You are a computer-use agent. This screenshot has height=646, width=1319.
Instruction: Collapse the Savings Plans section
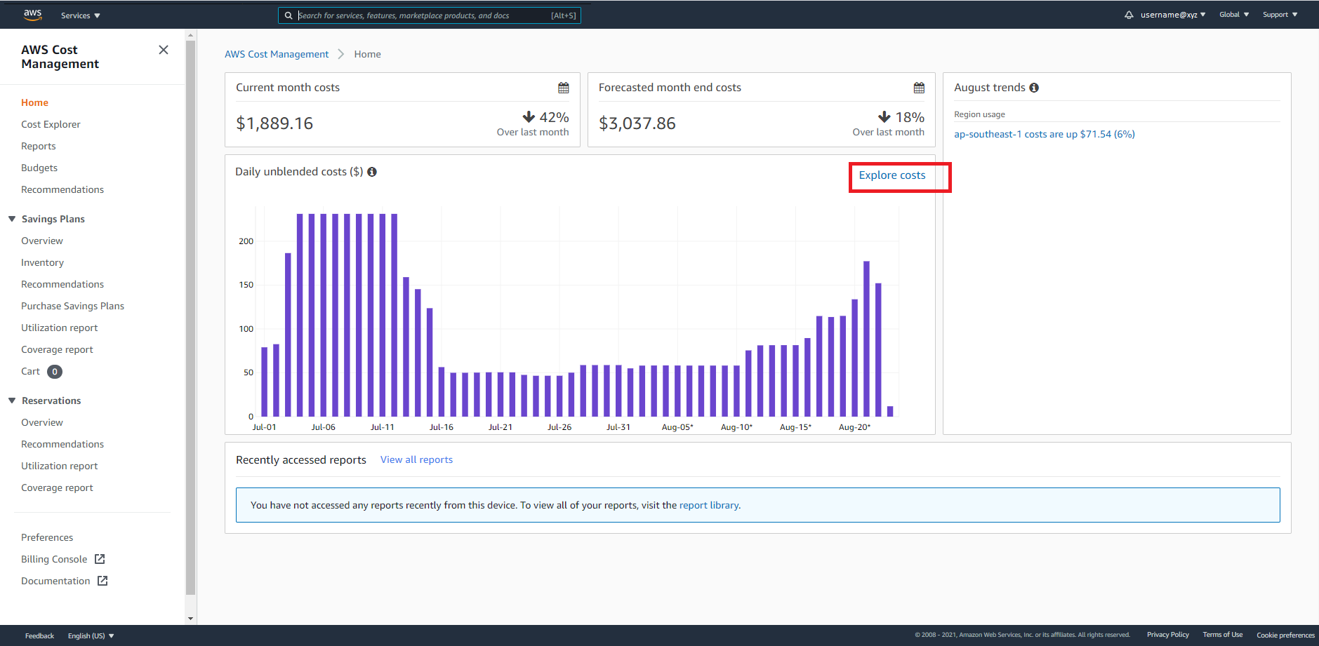coord(12,219)
